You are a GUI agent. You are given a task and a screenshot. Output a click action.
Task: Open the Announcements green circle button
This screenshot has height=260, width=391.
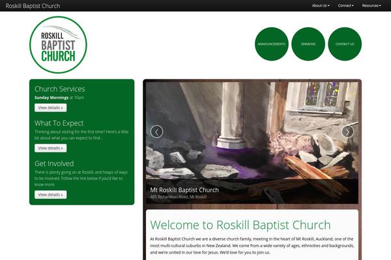(272, 44)
